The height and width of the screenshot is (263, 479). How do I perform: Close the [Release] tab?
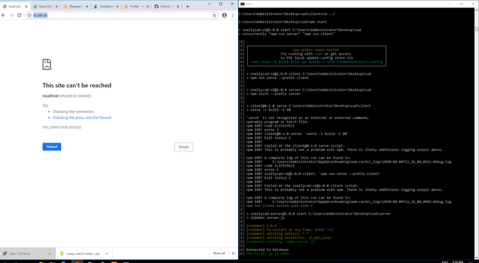point(87,6)
